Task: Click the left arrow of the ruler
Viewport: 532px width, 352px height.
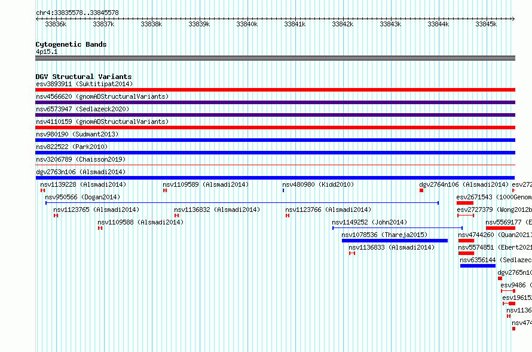Action: (37, 19)
